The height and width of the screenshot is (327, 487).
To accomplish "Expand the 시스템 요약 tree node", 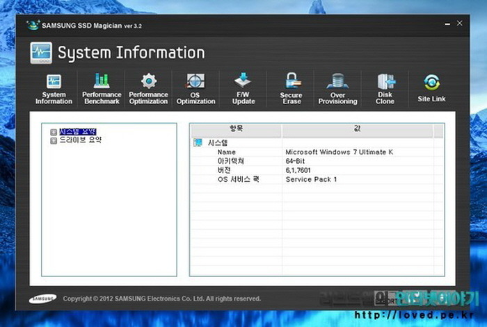I will (x=54, y=133).
